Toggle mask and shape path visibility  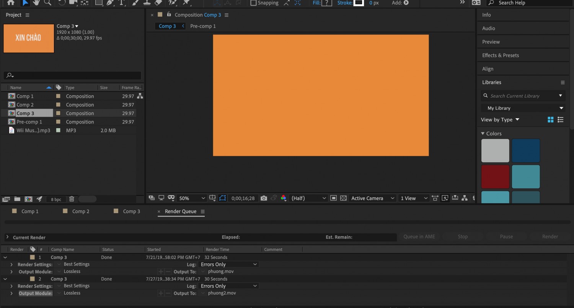pos(223,198)
